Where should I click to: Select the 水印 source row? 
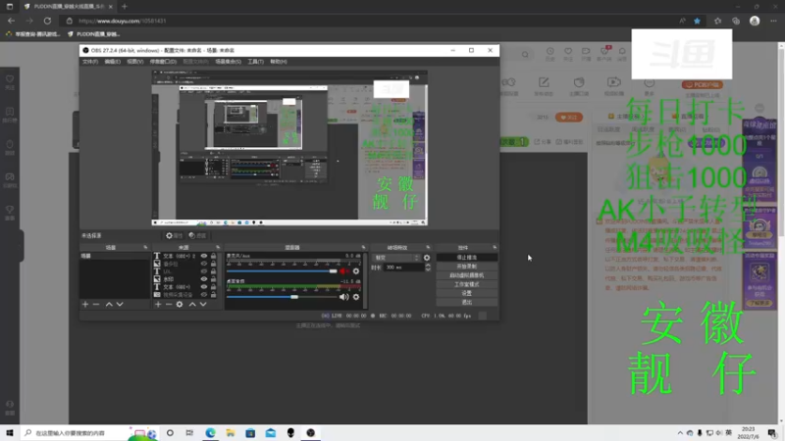[x=185, y=279]
